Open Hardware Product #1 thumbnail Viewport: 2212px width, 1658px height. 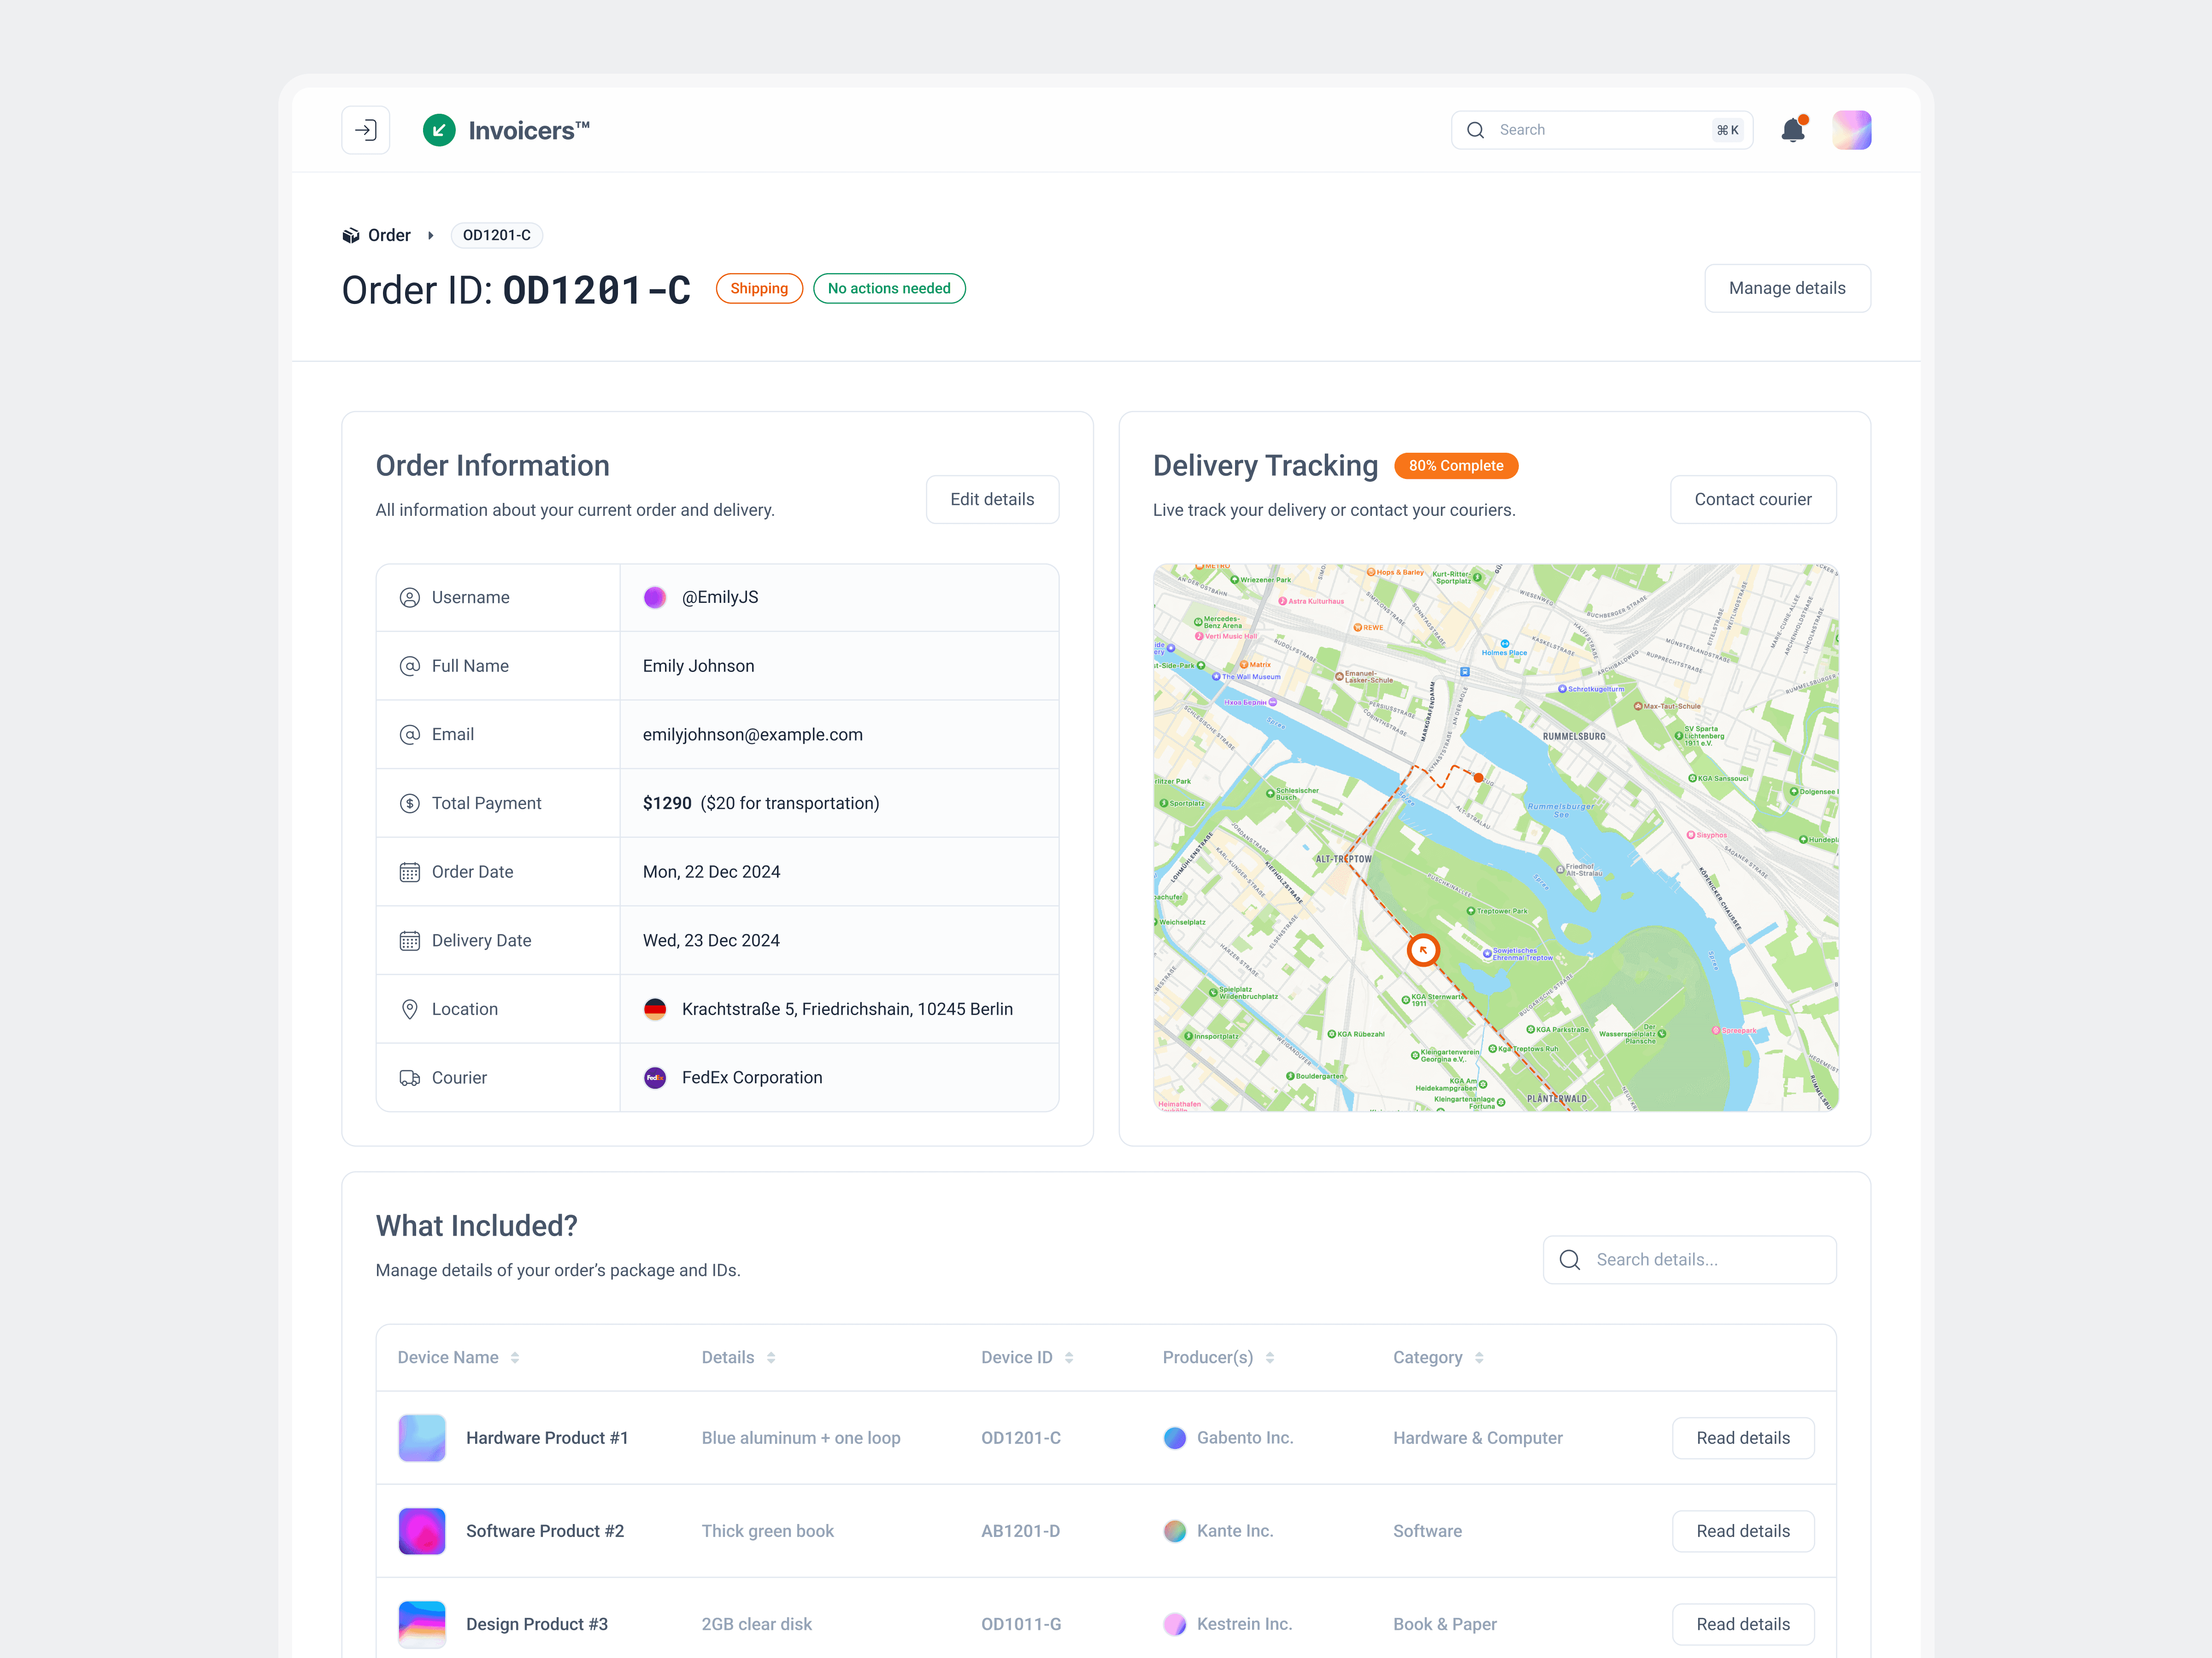(x=422, y=1438)
